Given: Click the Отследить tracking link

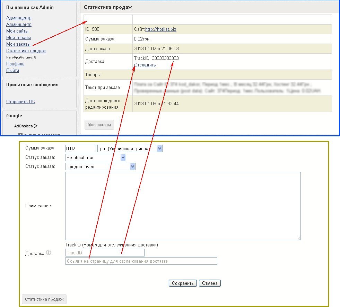Looking at the screenshot, I should (x=145, y=65).
